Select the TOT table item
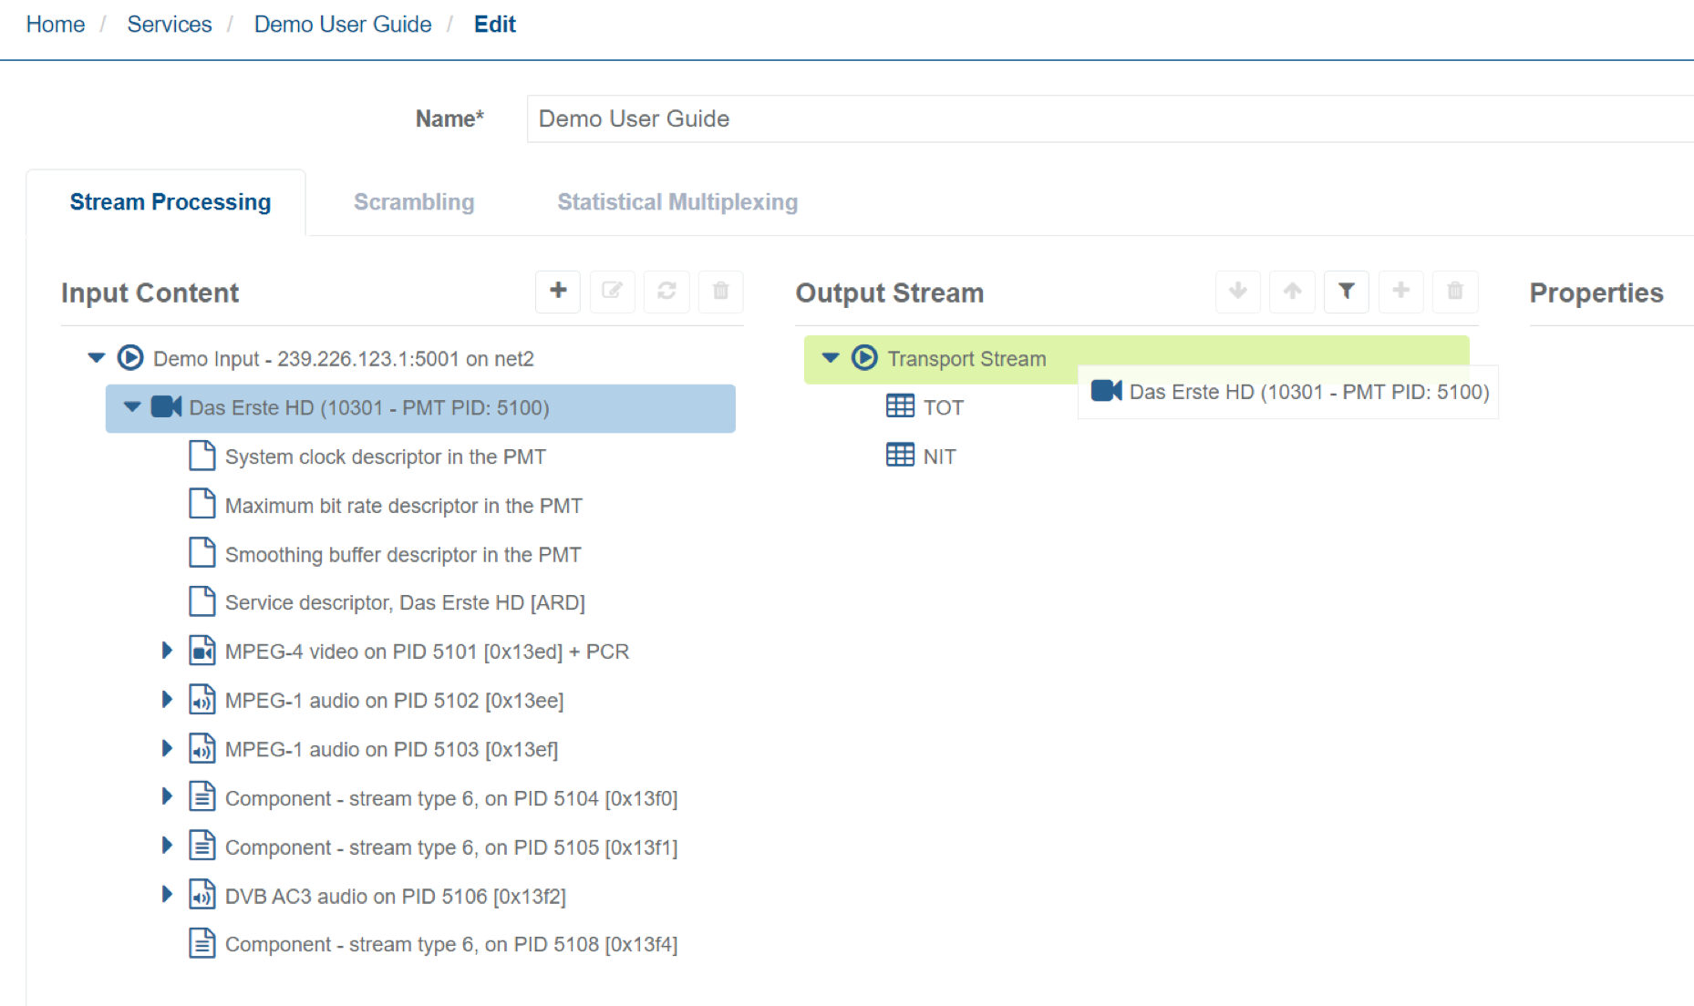 (942, 407)
